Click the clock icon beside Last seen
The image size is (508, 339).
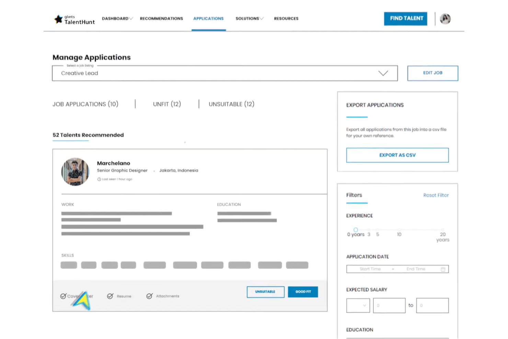coord(99,179)
